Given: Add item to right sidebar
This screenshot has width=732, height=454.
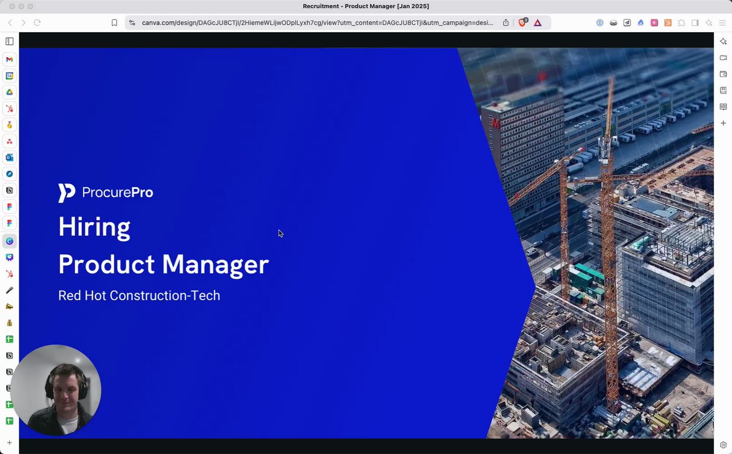Looking at the screenshot, I should 723,123.
